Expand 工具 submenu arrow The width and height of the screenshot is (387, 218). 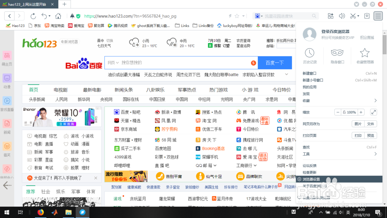click(375, 154)
